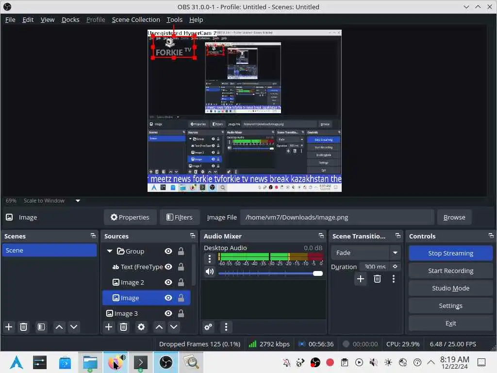Image resolution: width=497 pixels, height=373 pixels.
Task: Undock the Scenes panel
Action: point(93,236)
